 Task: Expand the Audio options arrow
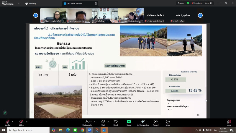pyautogui.click(x=13, y=121)
